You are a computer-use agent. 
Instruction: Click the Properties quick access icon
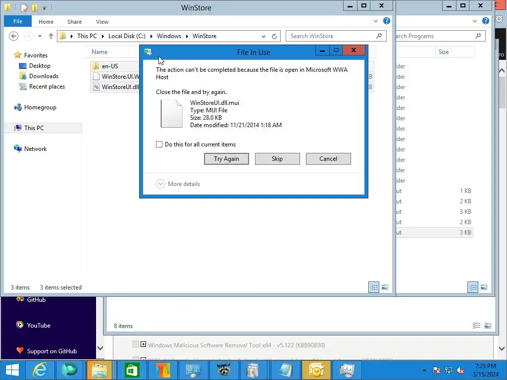click(24, 7)
